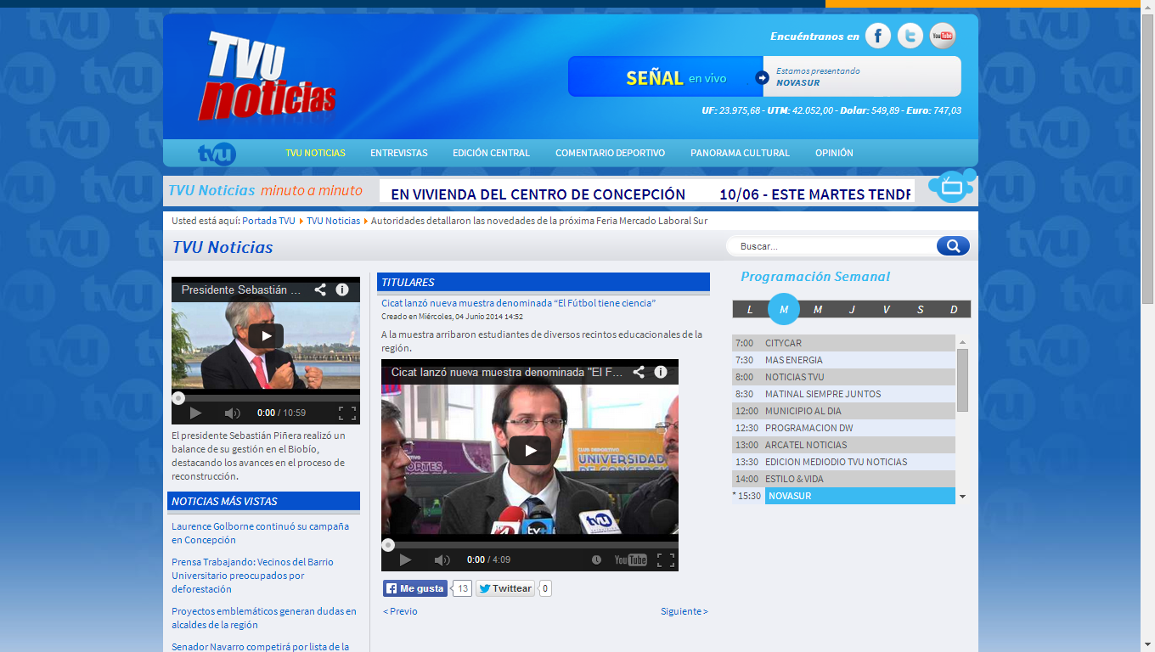Screen dimensions: 1155x652
Task: Click the Twittear button
Action: (x=505, y=588)
